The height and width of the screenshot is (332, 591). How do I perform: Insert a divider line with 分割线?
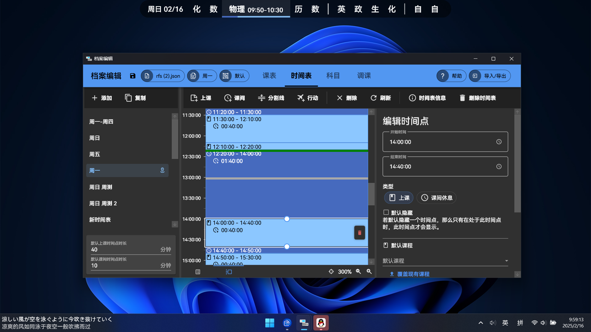tap(271, 98)
